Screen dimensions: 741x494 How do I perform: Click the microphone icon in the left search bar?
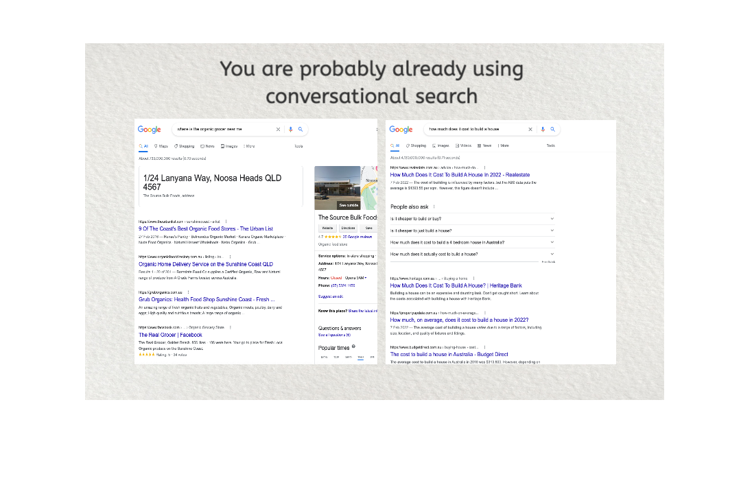[x=291, y=129]
